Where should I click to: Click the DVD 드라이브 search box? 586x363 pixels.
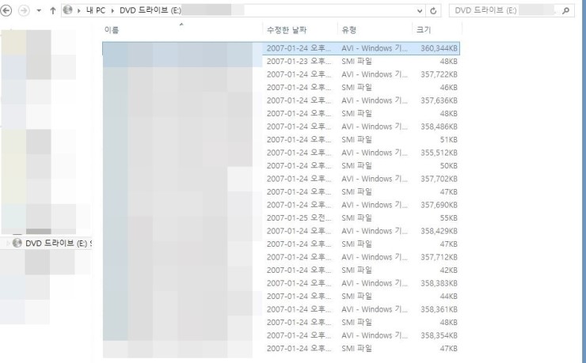pos(503,11)
